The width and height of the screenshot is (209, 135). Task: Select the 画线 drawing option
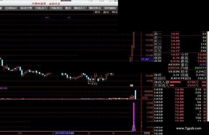tap(114, 12)
